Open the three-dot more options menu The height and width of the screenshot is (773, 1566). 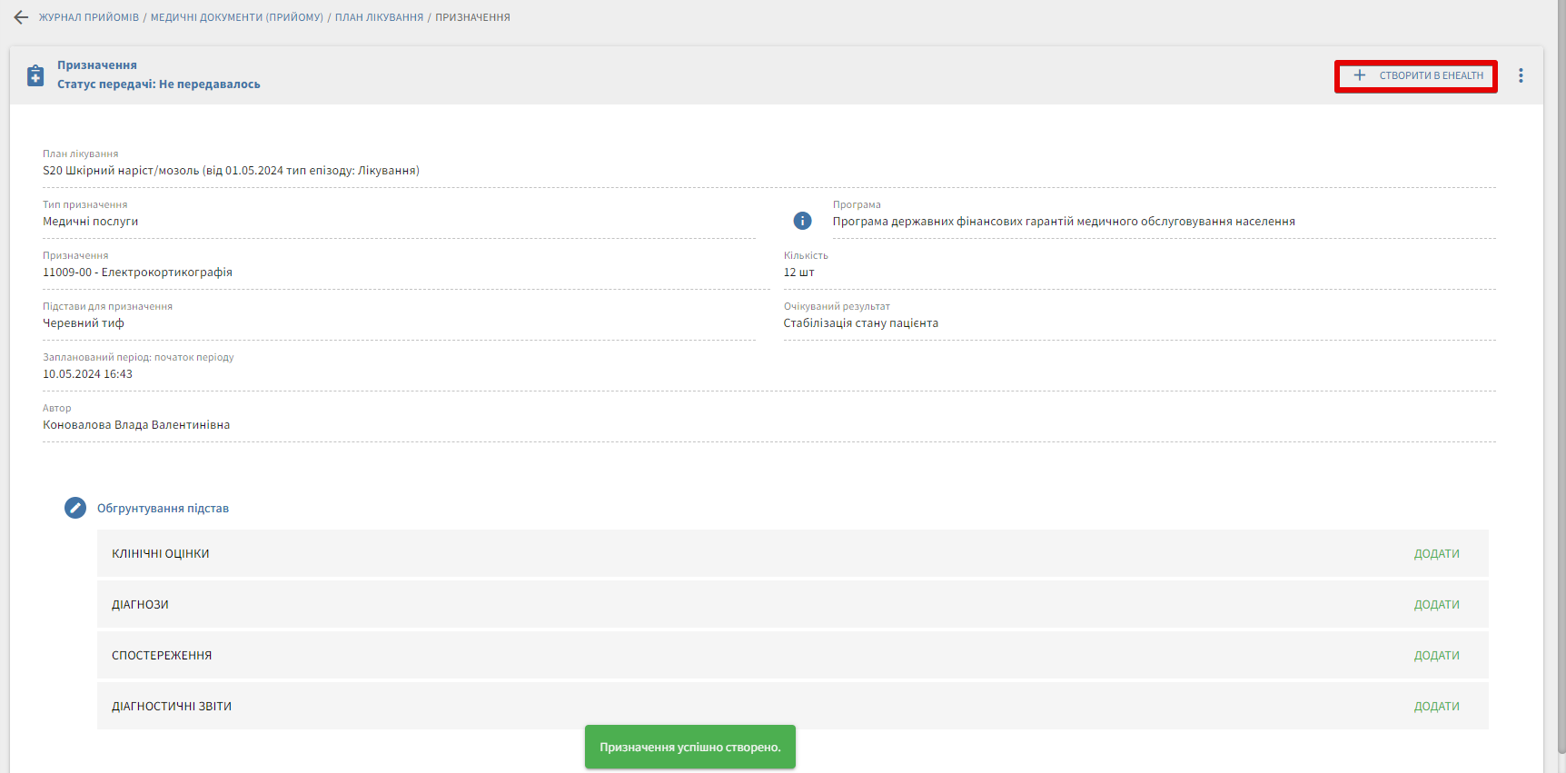click(1521, 76)
